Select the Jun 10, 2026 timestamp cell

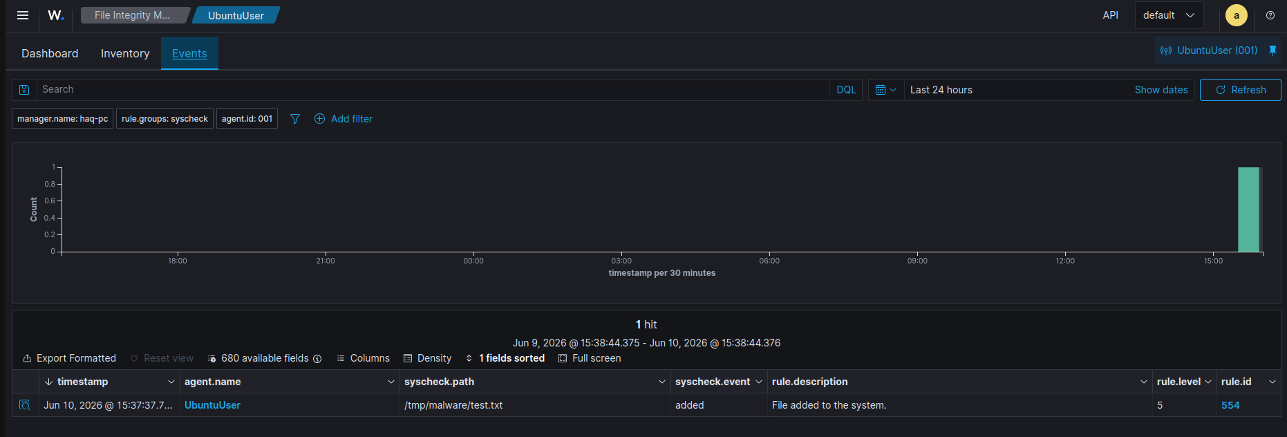click(x=108, y=405)
